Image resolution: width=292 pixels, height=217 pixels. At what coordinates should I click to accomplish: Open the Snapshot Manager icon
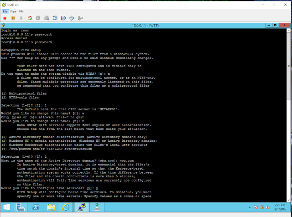click(x=55, y=18)
